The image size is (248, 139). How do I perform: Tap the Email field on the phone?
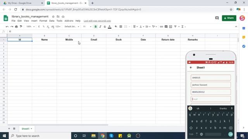coord(211,99)
